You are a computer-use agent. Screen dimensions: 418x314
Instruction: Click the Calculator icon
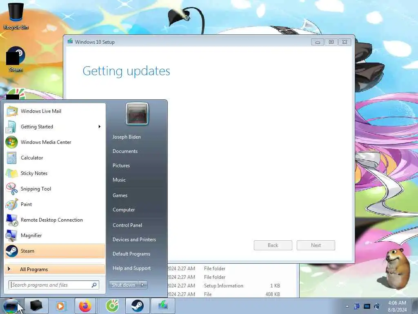(x=11, y=158)
